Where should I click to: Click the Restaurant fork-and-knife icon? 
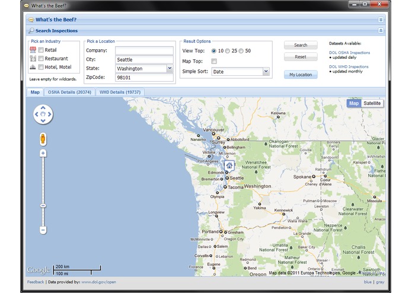[x=33, y=58]
